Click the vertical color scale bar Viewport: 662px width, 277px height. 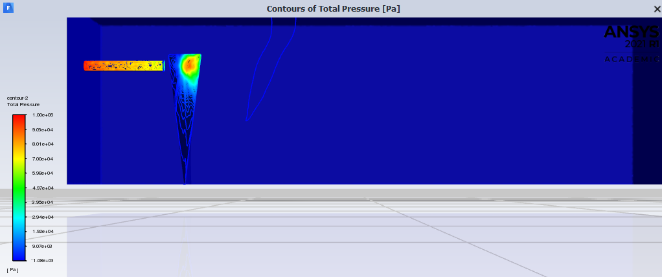pyautogui.click(x=19, y=188)
